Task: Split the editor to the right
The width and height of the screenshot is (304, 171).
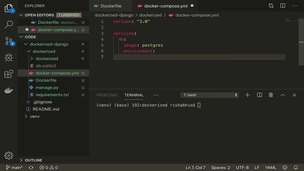Action: (x=283, y=6)
